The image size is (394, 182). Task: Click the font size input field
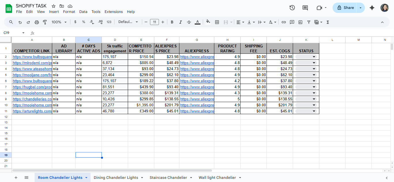tap(154, 22)
